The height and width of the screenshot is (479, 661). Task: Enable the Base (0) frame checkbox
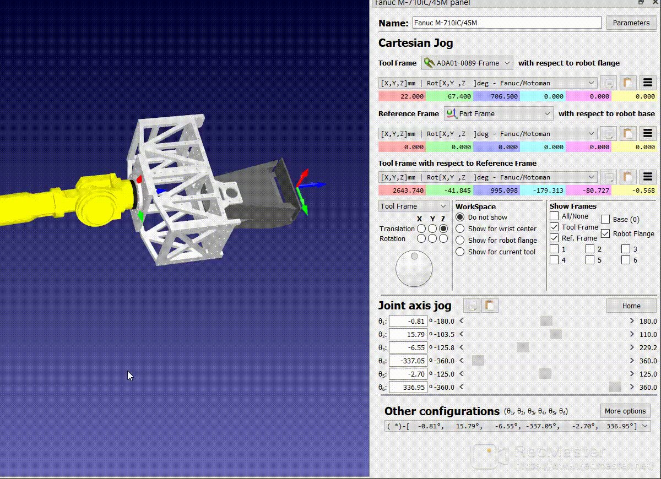605,219
